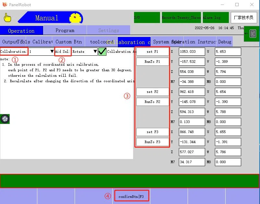Click the hand pointer manual mode icon
This screenshot has height=204, width=260.
pos(7,17)
